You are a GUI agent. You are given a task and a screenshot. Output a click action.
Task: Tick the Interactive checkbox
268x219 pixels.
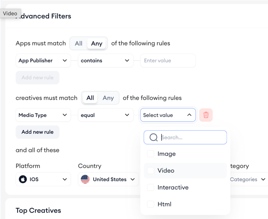coord(150,187)
